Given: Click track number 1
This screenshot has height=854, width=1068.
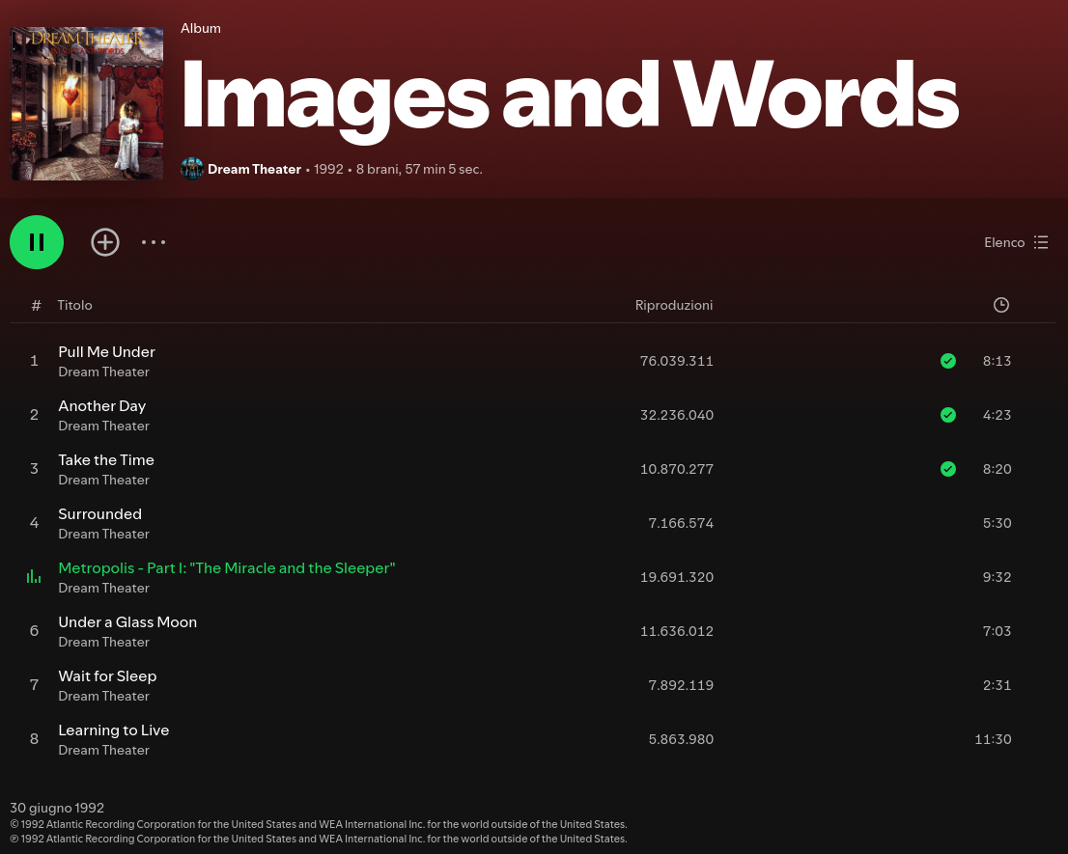Looking at the screenshot, I should pyautogui.click(x=34, y=361).
